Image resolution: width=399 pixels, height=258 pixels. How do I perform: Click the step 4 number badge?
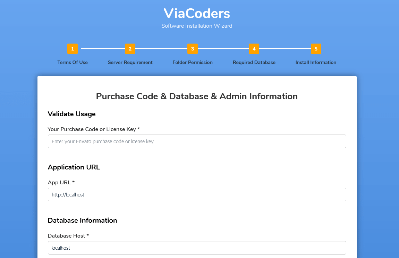click(x=254, y=49)
